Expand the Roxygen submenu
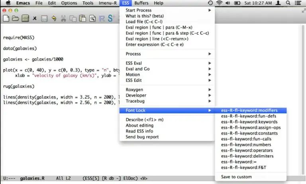The width and height of the screenshot is (306, 184). tap(167, 89)
